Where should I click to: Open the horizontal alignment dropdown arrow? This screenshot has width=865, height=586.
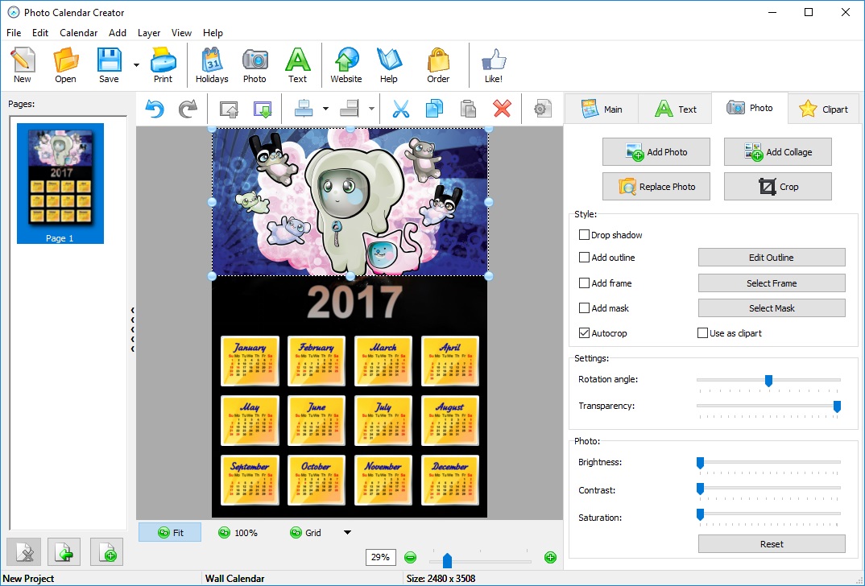(325, 109)
